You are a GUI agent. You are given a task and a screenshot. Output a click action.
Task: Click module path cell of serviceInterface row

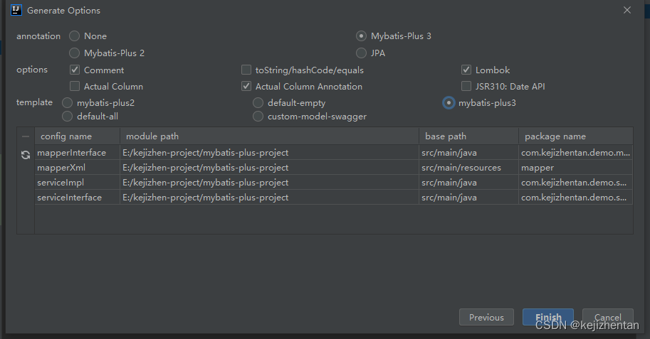pyautogui.click(x=269, y=197)
